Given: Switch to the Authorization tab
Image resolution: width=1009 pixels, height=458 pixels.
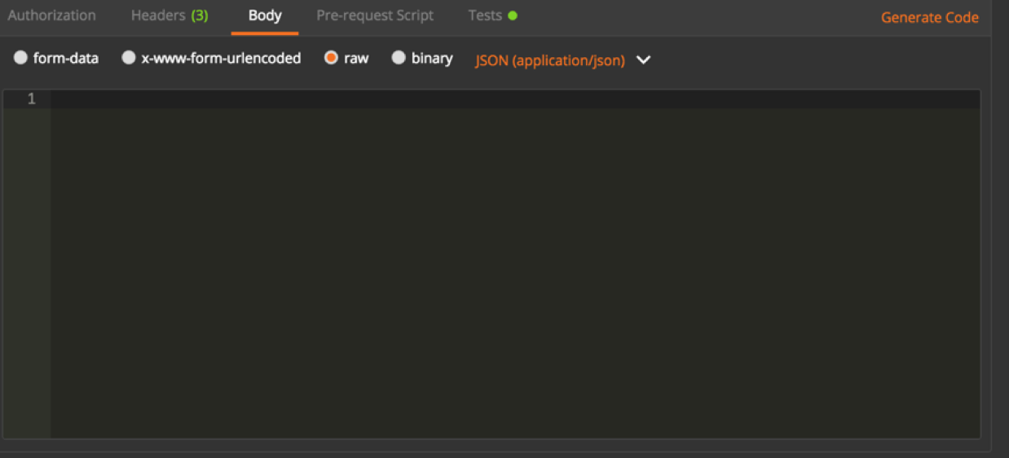Looking at the screenshot, I should click(51, 15).
